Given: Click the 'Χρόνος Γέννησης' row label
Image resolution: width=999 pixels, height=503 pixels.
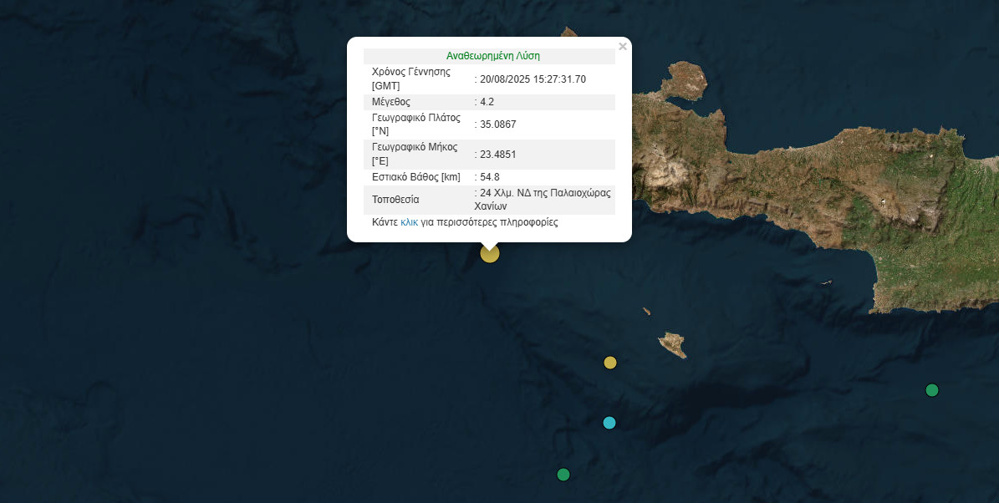Looking at the screenshot, I should click(x=410, y=79).
